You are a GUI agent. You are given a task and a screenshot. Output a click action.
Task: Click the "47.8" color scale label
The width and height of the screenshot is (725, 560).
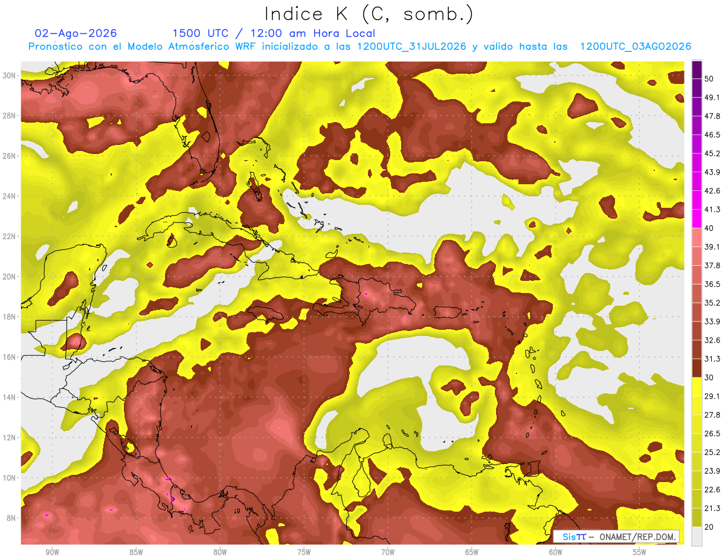coord(712,116)
